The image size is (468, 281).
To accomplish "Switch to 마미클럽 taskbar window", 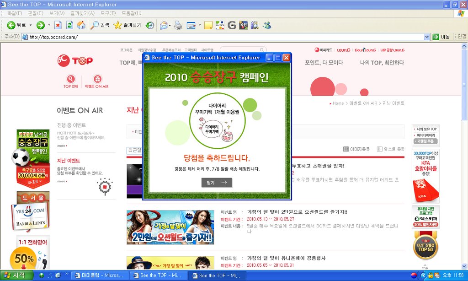I will point(100,276).
